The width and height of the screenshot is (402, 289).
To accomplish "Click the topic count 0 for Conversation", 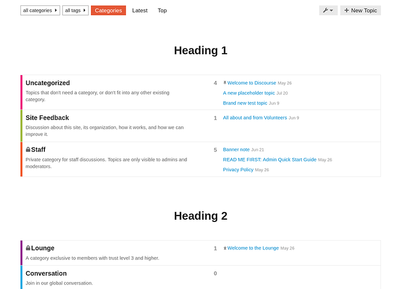I will 216,273.
